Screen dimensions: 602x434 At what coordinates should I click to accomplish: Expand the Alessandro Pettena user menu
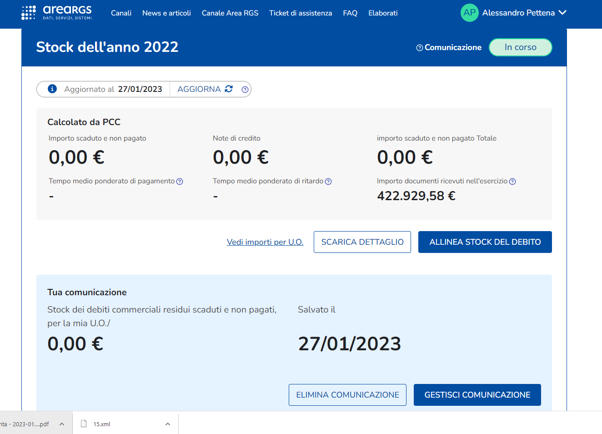pos(562,13)
